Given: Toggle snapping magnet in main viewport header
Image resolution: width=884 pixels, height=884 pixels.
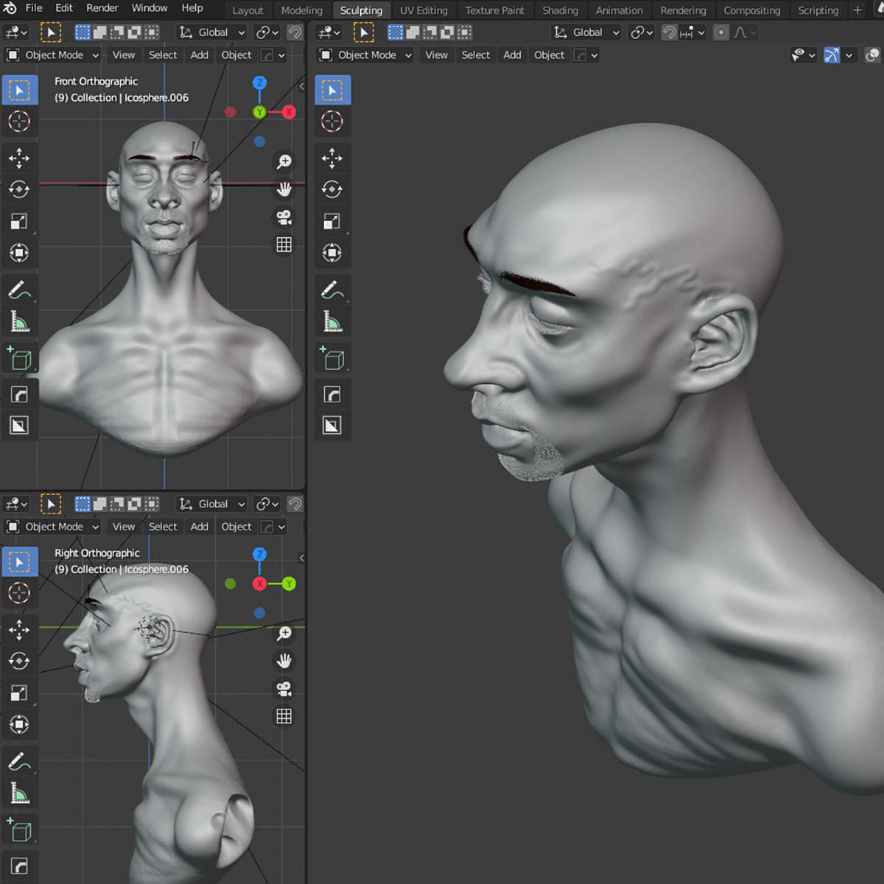Looking at the screenshot, I should pyautogui.click(x=670, y=32).
